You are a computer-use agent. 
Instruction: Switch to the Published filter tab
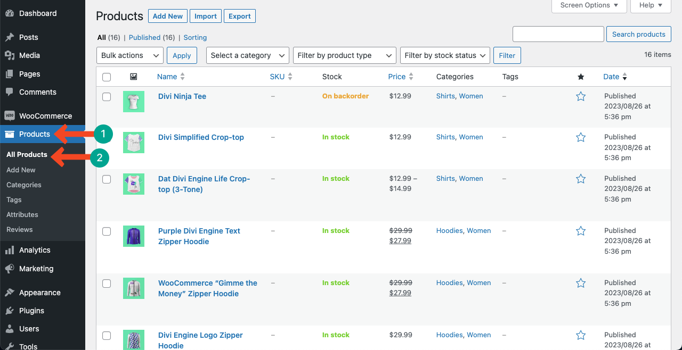144,38
